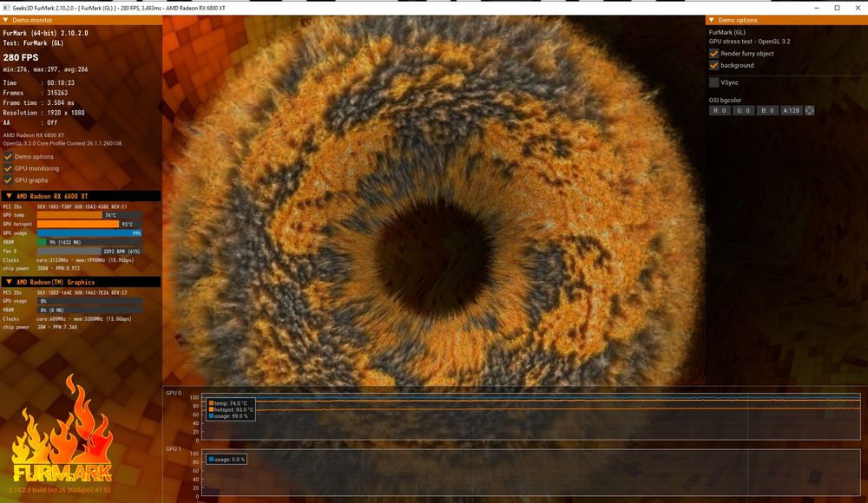Click the second GPU's 0% usage bar
This screenshot has height=503, width=868.
tap(89, 301)
